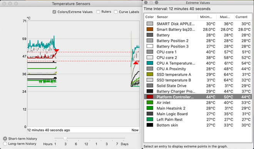Screen dimensions: 254x149
Task: Click color swatch of the Battery row
Action: (x=150, y=35)
